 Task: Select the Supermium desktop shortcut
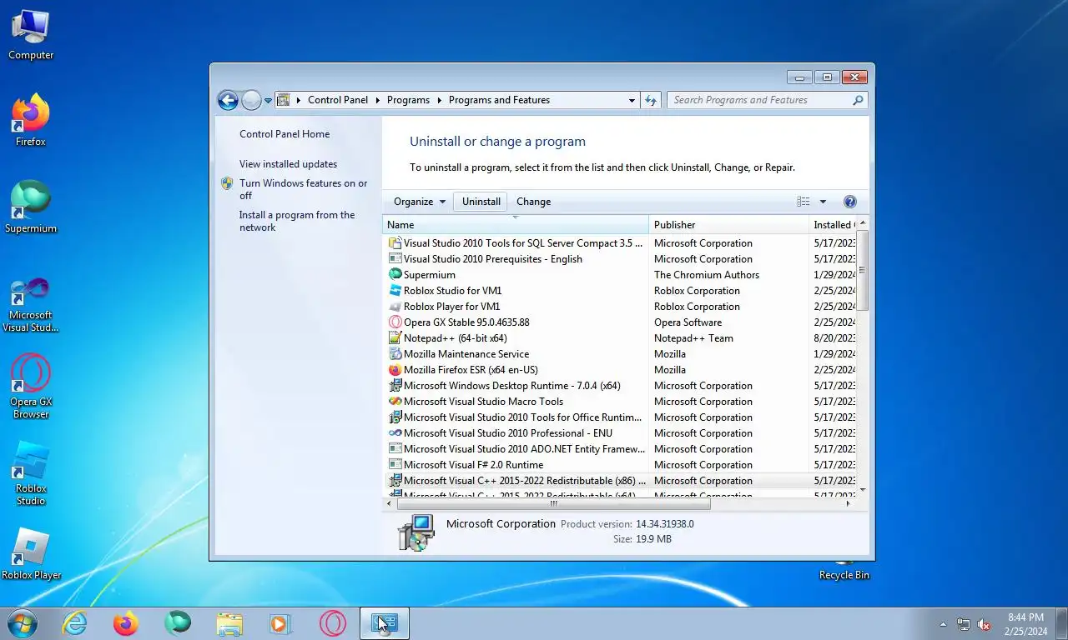[x=31, y=207]
